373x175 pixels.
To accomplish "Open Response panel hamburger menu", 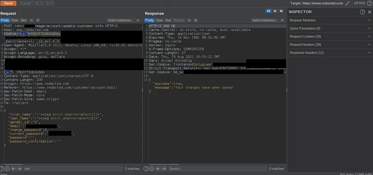I will pyautogui.click(x=195, y=20).
